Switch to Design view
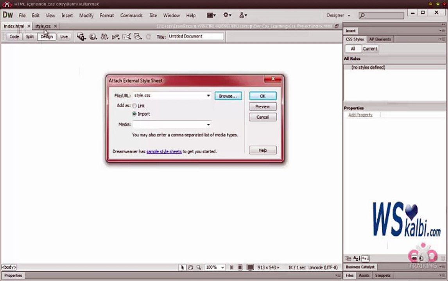 coord(47,37)
